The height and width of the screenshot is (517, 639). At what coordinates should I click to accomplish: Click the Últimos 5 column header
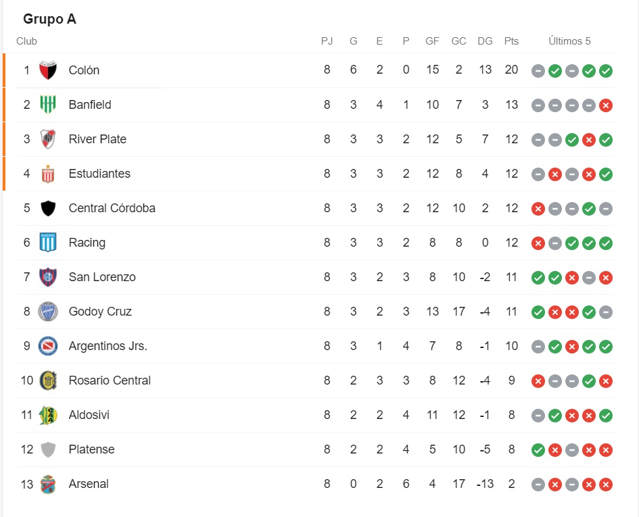point(569,41)
